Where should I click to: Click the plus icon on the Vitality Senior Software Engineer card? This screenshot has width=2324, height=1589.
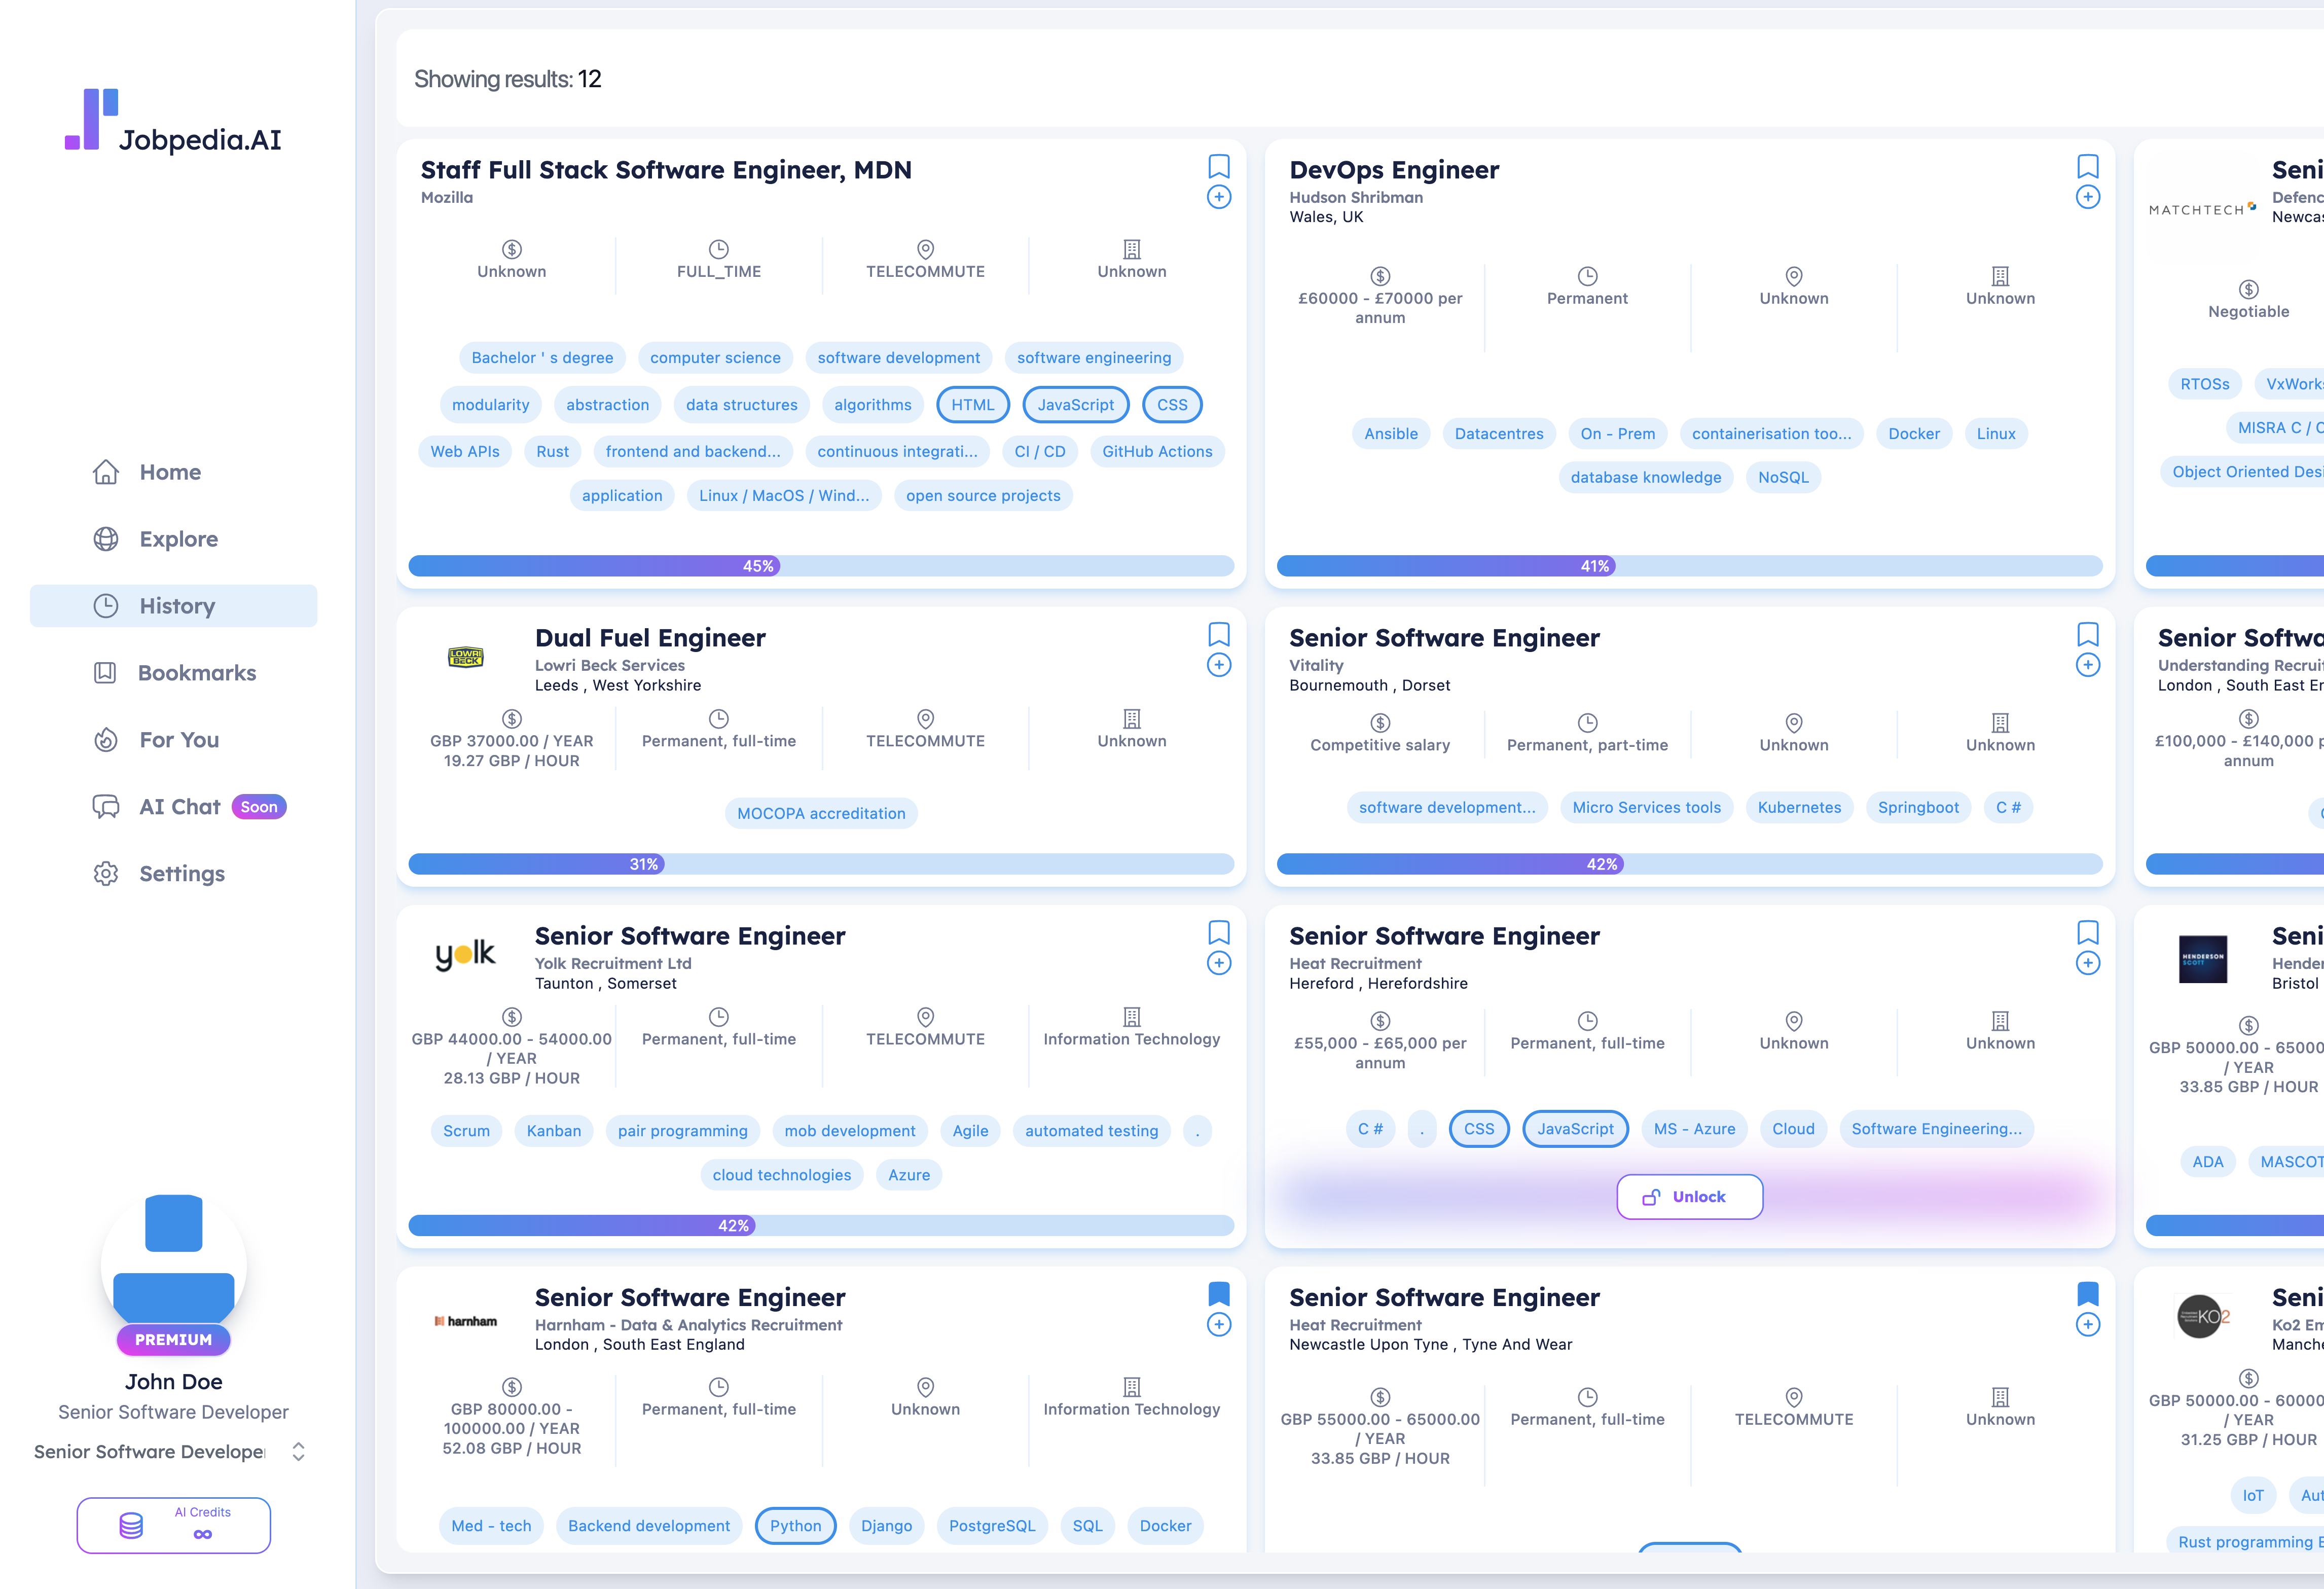2087,665
